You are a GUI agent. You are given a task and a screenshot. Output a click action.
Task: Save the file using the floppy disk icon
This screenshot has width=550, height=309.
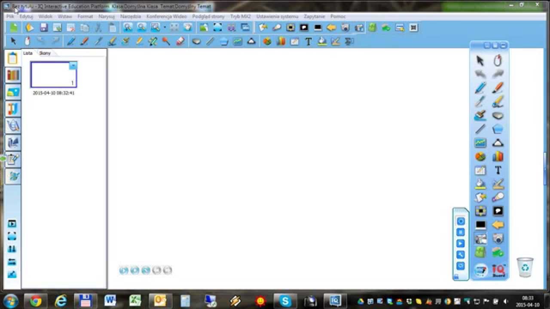(x=43, y=27)
